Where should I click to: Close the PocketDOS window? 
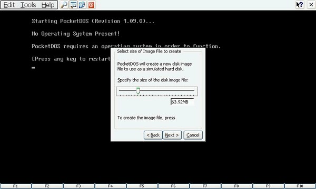pos(311,5)
